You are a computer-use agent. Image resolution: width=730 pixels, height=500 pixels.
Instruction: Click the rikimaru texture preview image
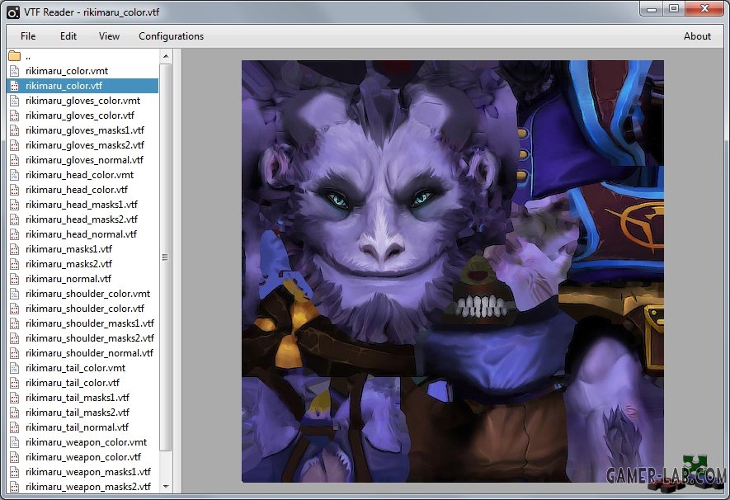click(453, 271)
